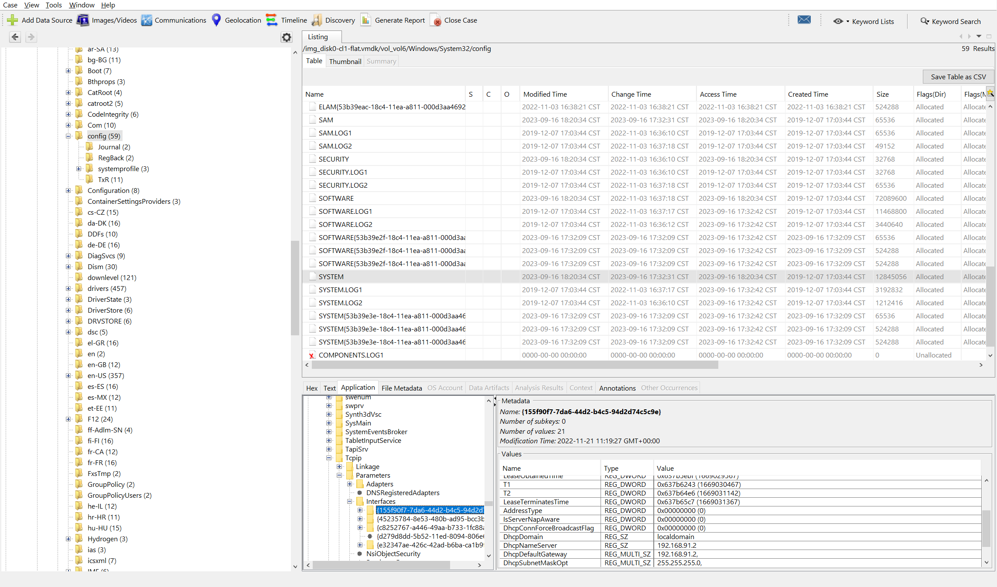Image resolution: width=997 pixels, height=587 pixels.
Task: Open the mail envelope icon in toolbar
Action: point(804,20)
